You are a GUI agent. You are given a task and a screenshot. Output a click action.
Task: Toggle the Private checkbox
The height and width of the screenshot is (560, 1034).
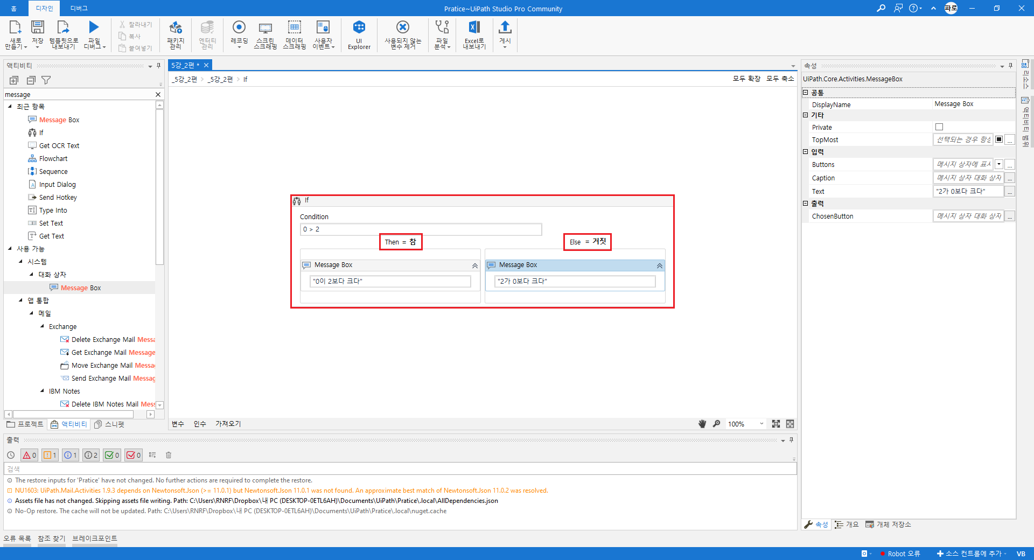coord(939,127)
